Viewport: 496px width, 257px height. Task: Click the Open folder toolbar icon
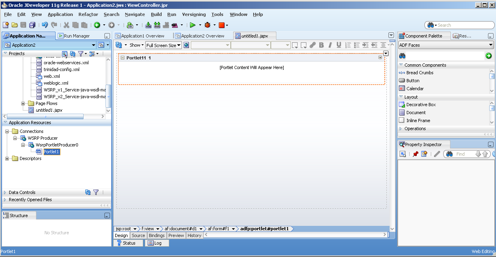pyautogui.click(x=14, y=25)
